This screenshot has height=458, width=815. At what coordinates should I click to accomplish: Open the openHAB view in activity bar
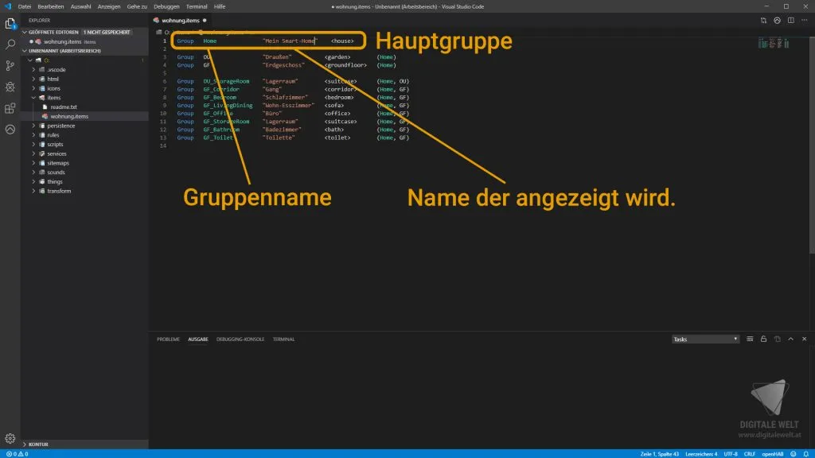10,130
